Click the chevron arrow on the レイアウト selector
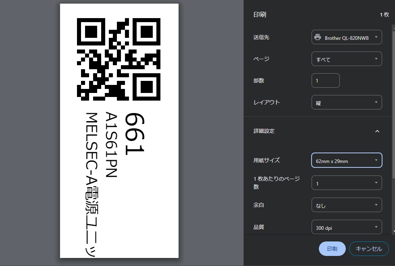Viewport: 395px width, 266px height. [376, 102]
